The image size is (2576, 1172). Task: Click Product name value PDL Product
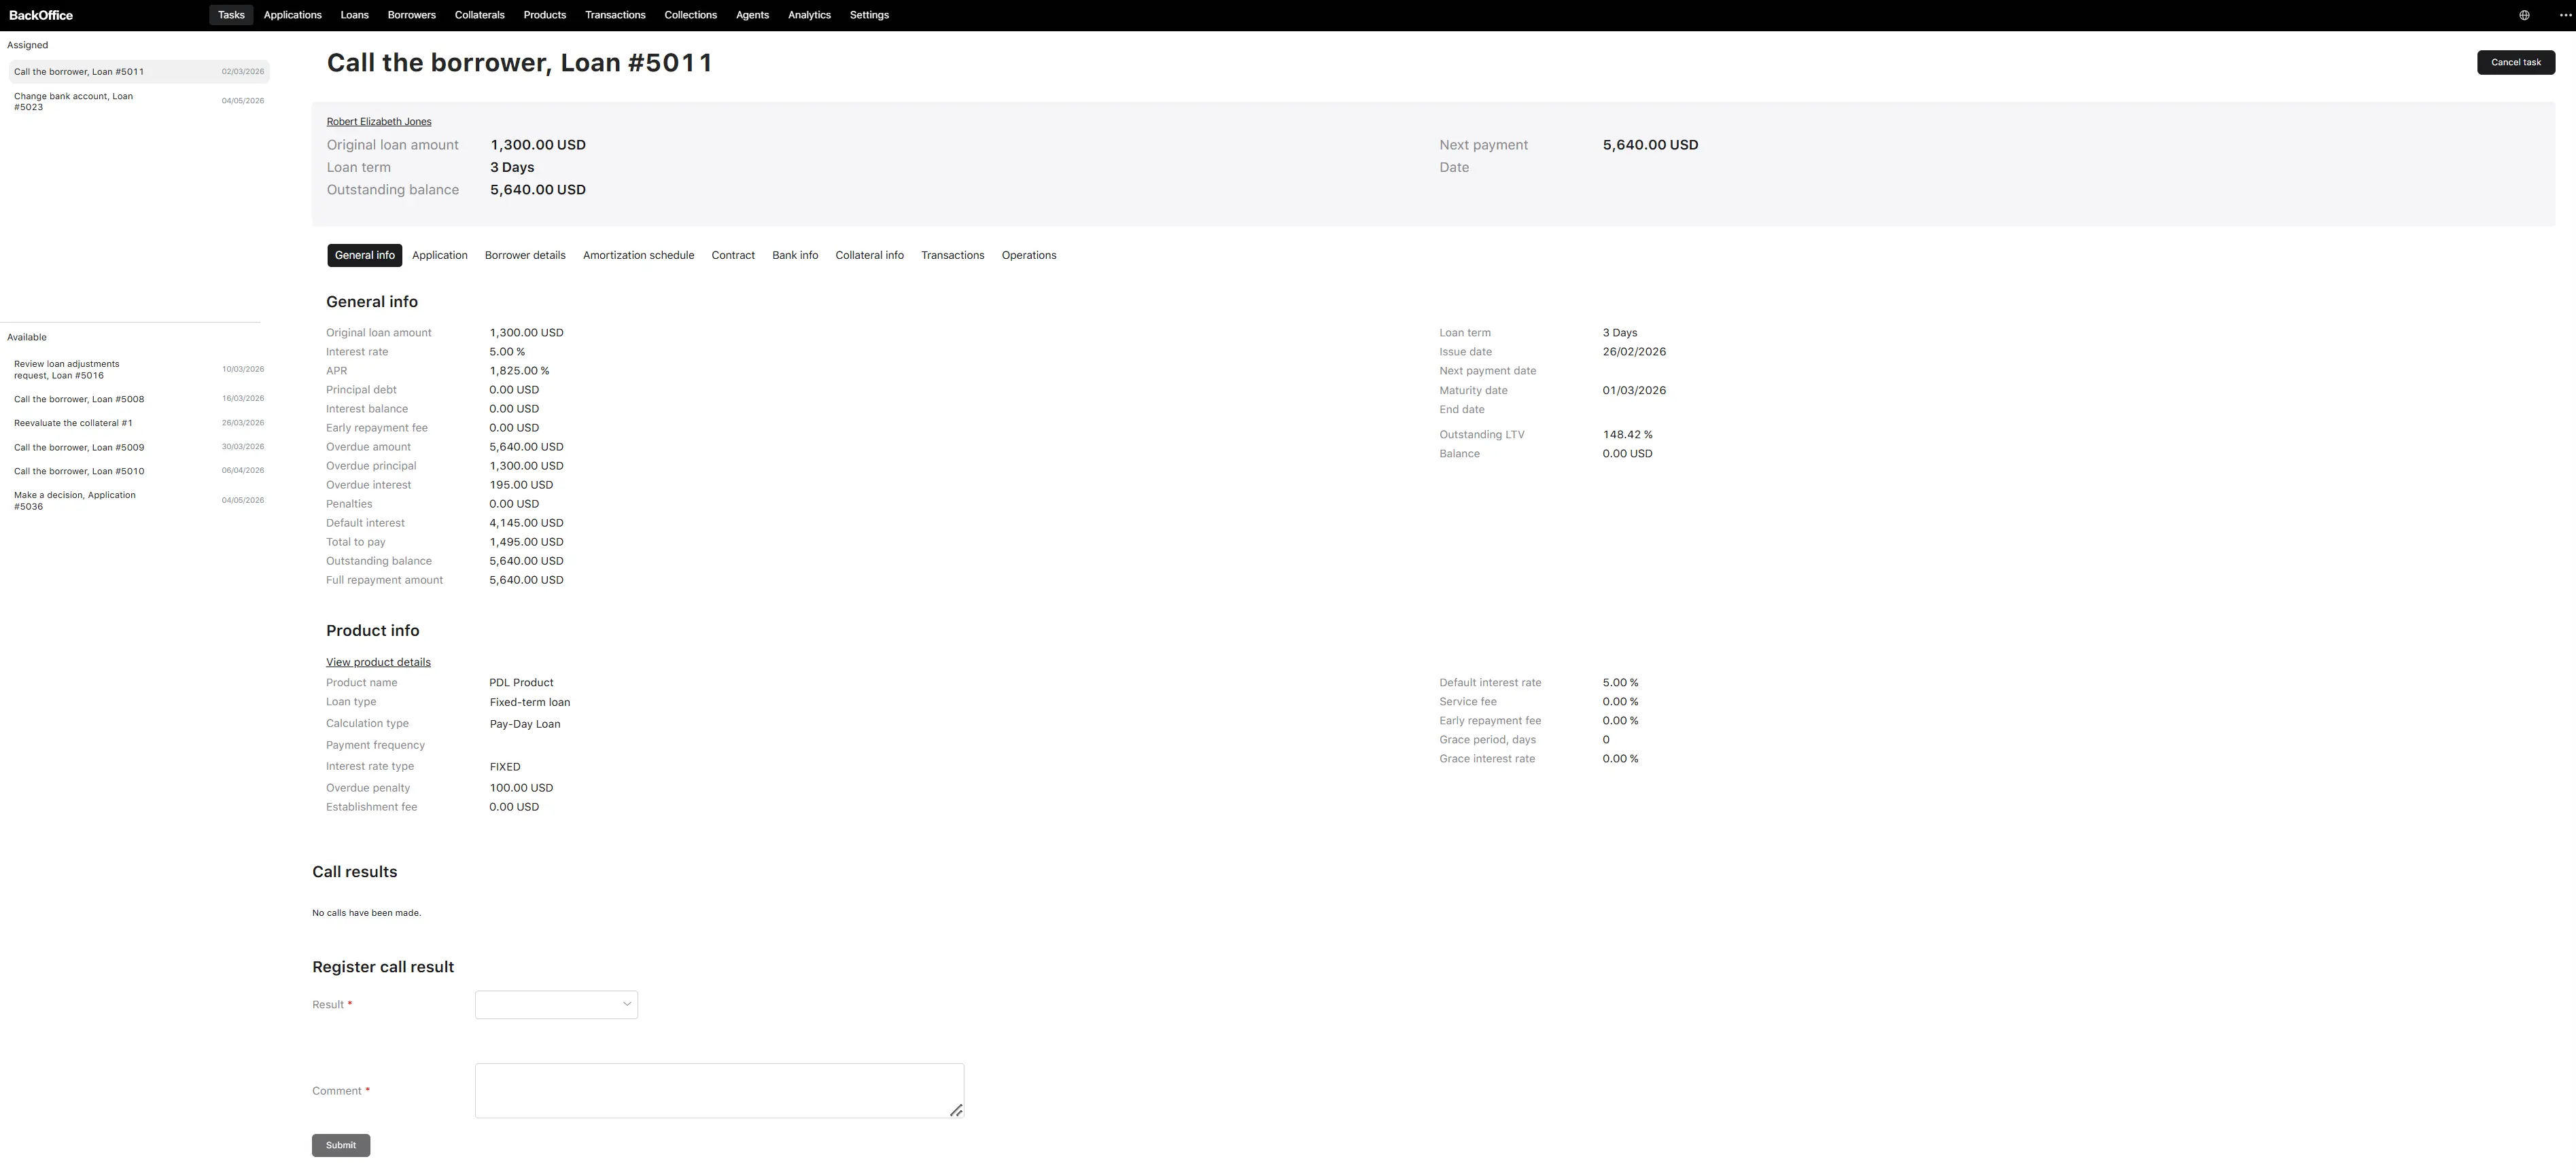(x=521, y=683)
